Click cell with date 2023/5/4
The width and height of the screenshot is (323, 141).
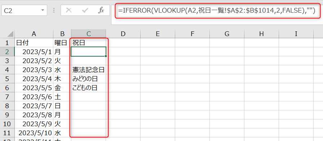point(34,79)
